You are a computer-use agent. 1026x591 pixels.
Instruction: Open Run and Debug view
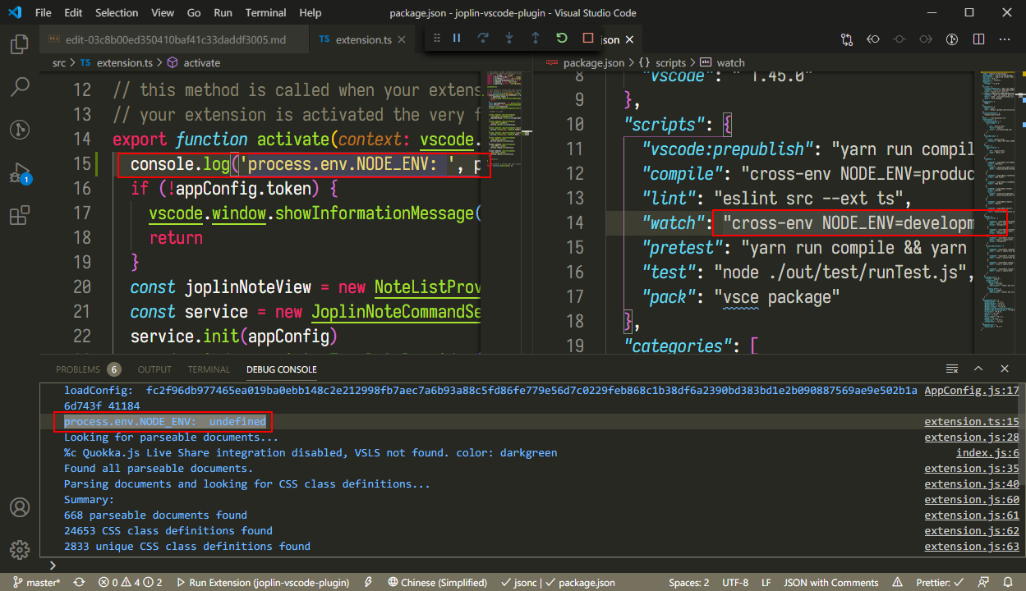(x=20, y=173)
